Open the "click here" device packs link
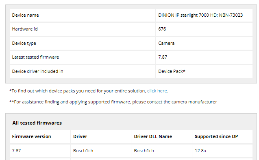 click(x=157, y=91)
